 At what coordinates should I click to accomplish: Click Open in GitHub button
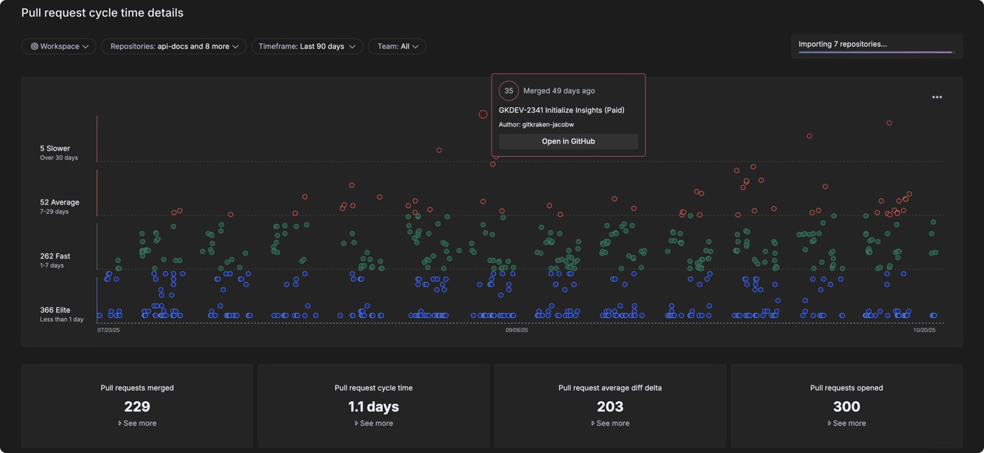(x=568, y=141)
